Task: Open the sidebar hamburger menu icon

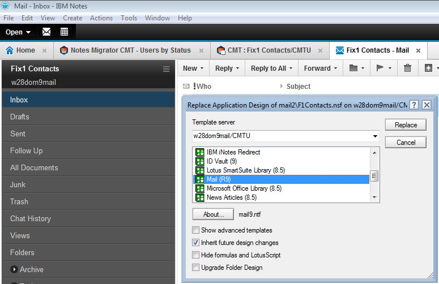Action: pos(166,69)
